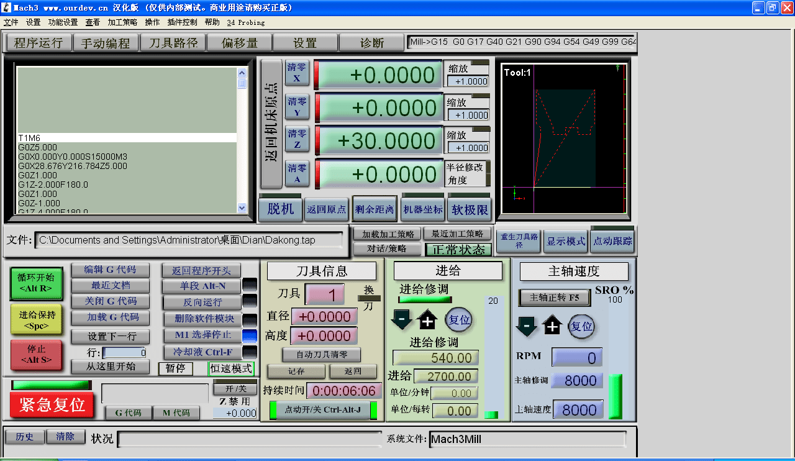This screenshot has width=795, height=461.
Task: Toggle 点动开/关 Ctrl-Alt-J jog
Action: click(x=323, y=410)
